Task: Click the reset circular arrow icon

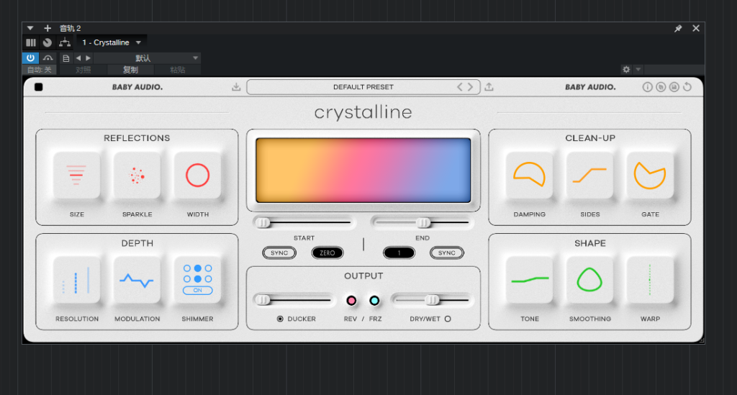Action: pyautogui.click(x=687, y=87)
